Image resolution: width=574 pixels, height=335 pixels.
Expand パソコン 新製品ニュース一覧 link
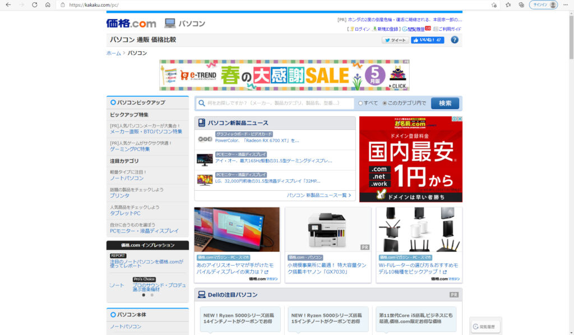(318, 195)
